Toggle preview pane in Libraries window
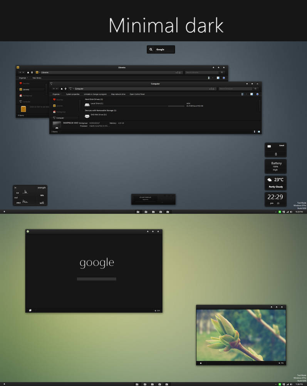 pyautogui.click(x=218, y=78)
